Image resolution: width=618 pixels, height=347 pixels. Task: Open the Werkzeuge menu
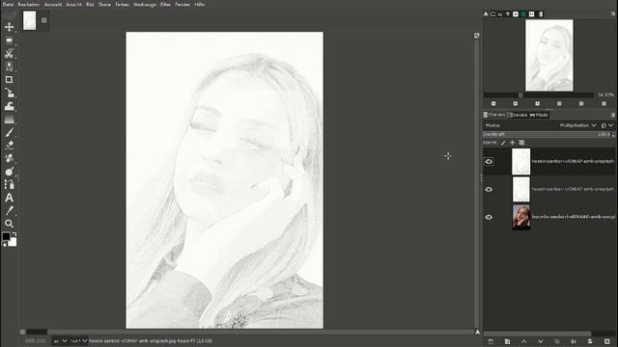click(x=145, y=4)
